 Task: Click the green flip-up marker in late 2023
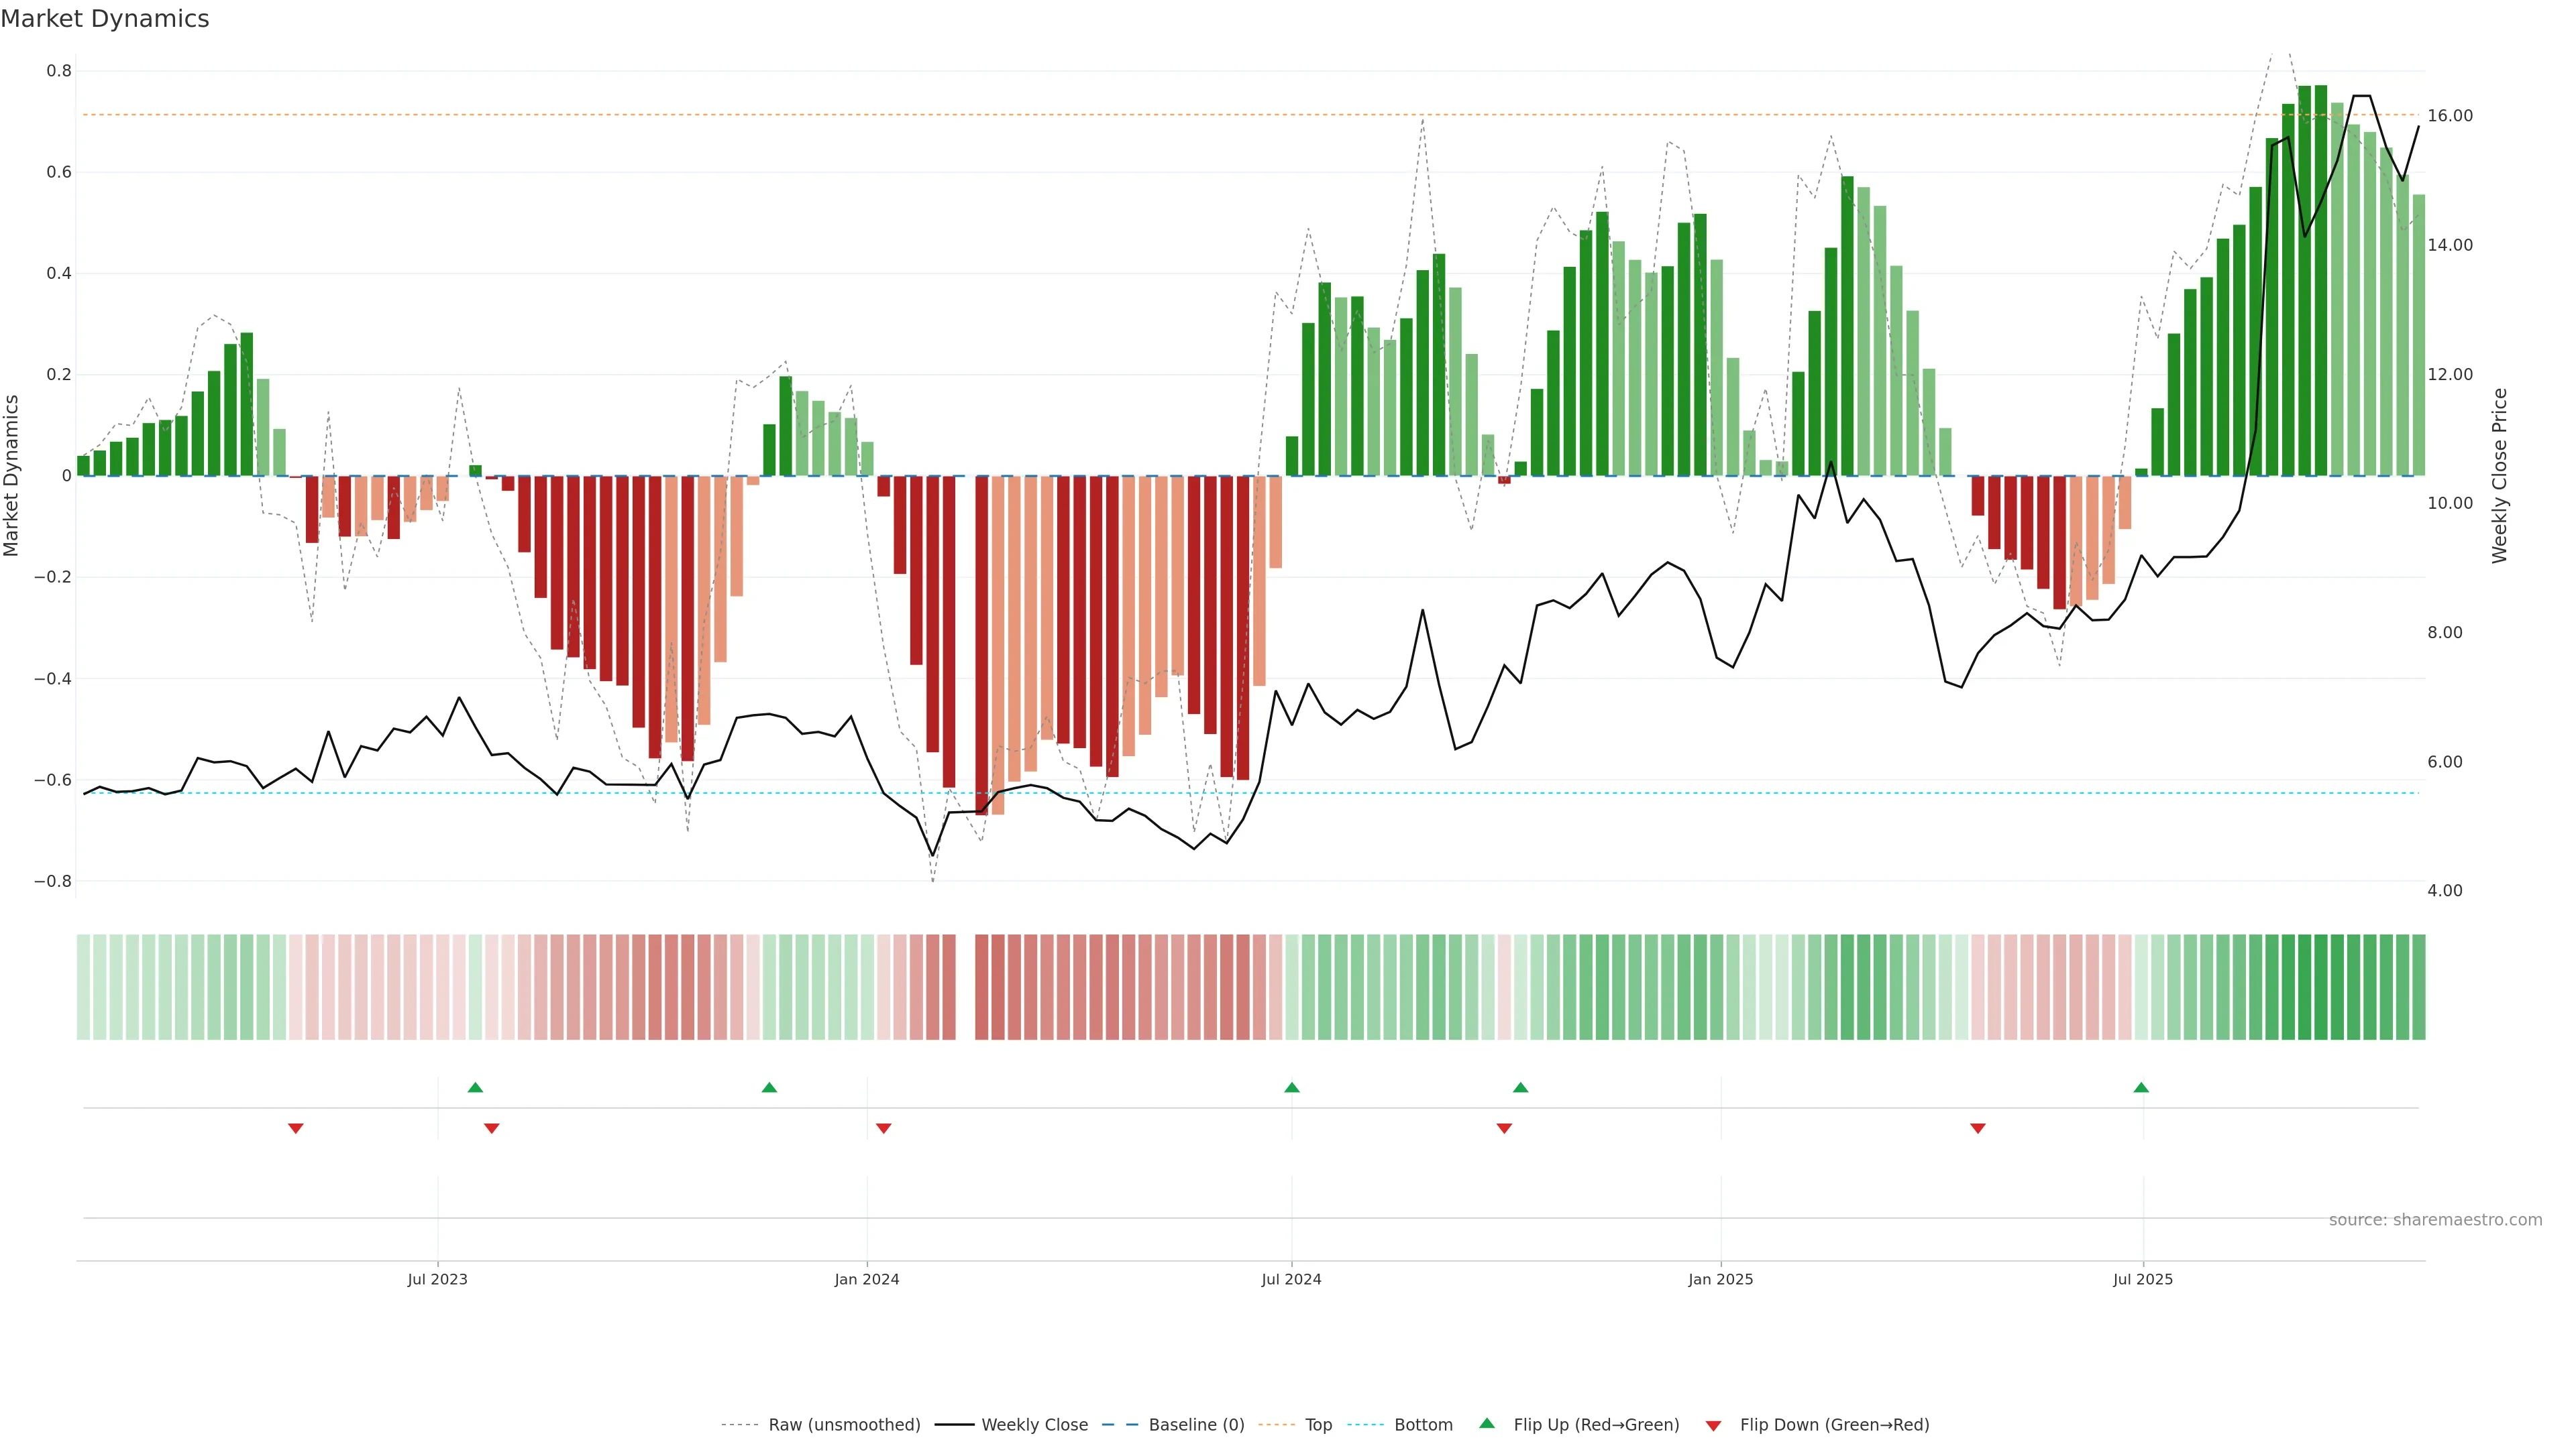pos(769,1087)
